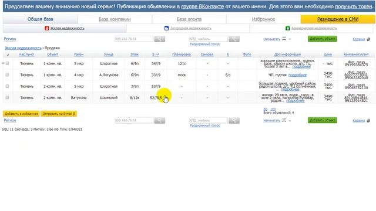Screen dimensions: 376x211
Task: Click the Напечатать link above the table
Action: (271, 39)
